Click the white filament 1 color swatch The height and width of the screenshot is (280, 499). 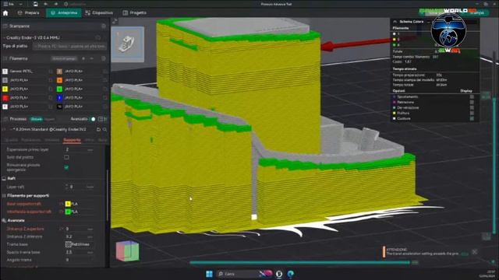pyautogui.click(x=5, y=72)
